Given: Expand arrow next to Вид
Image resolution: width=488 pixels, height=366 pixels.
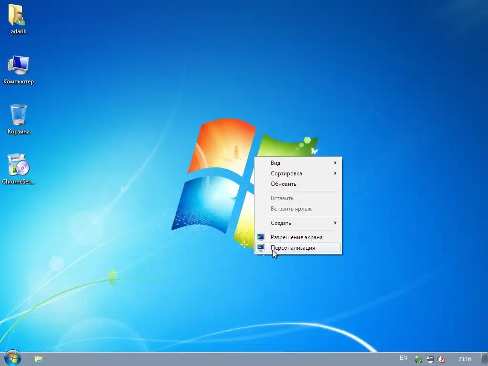Looking at the screenshot, I should tap(335, 163).
